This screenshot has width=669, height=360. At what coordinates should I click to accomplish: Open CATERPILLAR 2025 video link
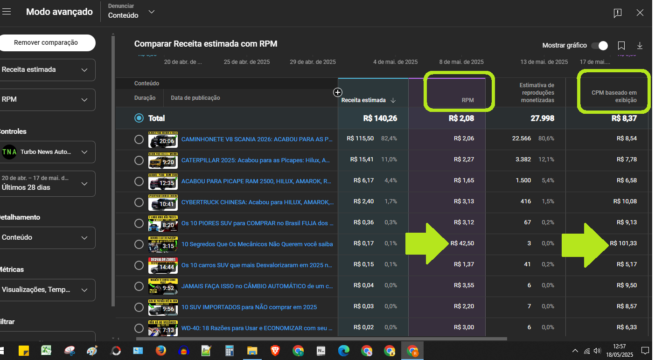point(256,160)
